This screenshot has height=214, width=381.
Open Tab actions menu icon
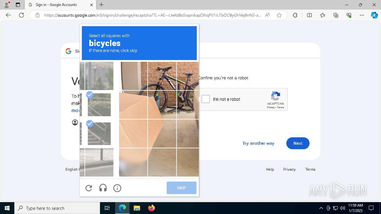tap(18, 5)
